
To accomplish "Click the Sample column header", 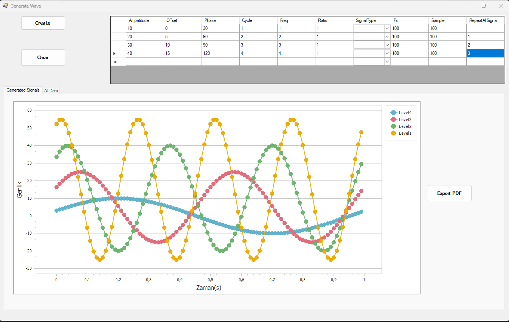I will (x=447, y=20).
